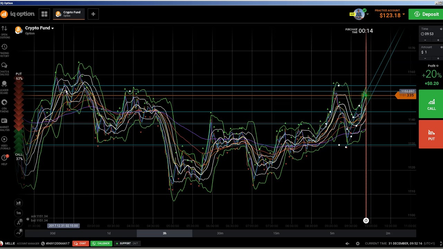
Task: Open OTN Tokens sidebar icon
Action: (4, 105)
